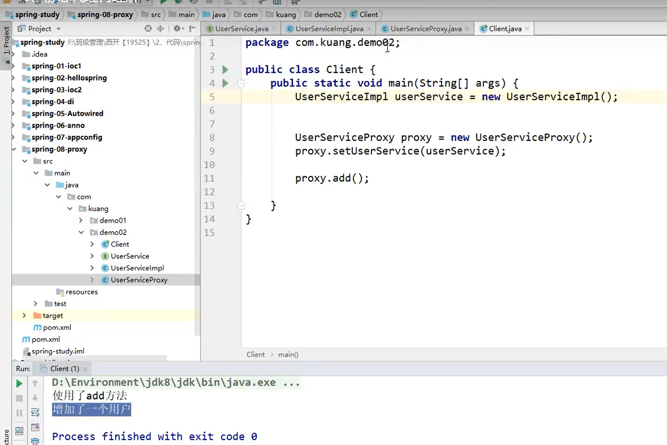Viewport: 667px width, 445px height.
Task: Select UserService interface in project tree
Action: click(130, 256)
